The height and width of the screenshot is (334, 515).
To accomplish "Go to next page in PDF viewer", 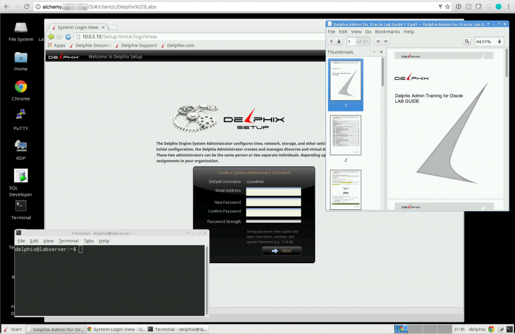I will pos(339,41).
